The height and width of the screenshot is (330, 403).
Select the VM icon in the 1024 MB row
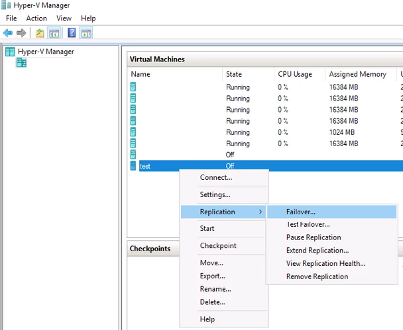(133, 132)
